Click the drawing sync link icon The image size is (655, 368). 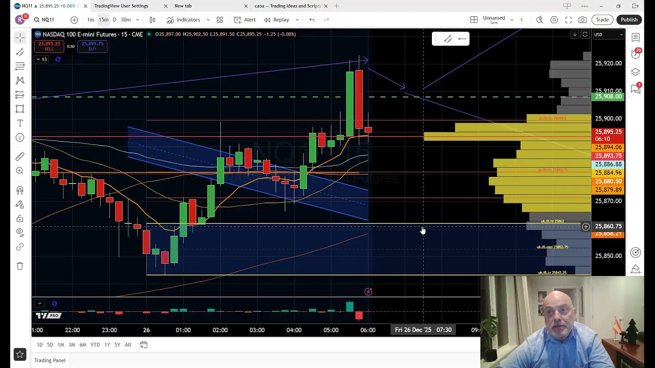20,247
